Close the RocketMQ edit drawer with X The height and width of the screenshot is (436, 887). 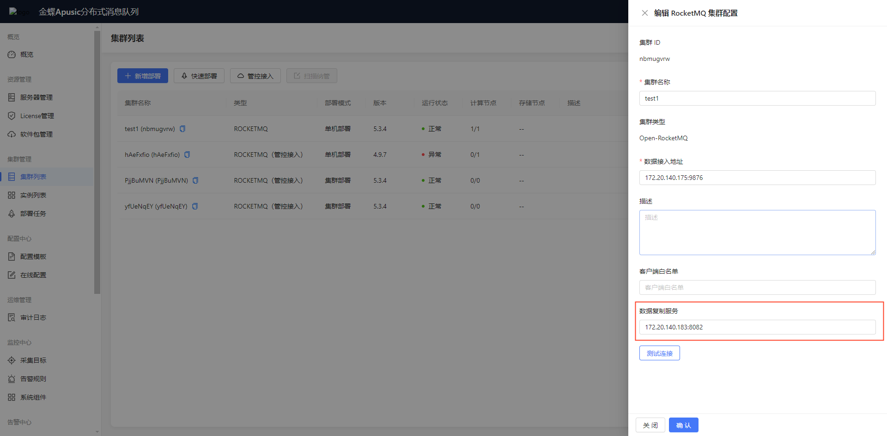tap(645, 13)
